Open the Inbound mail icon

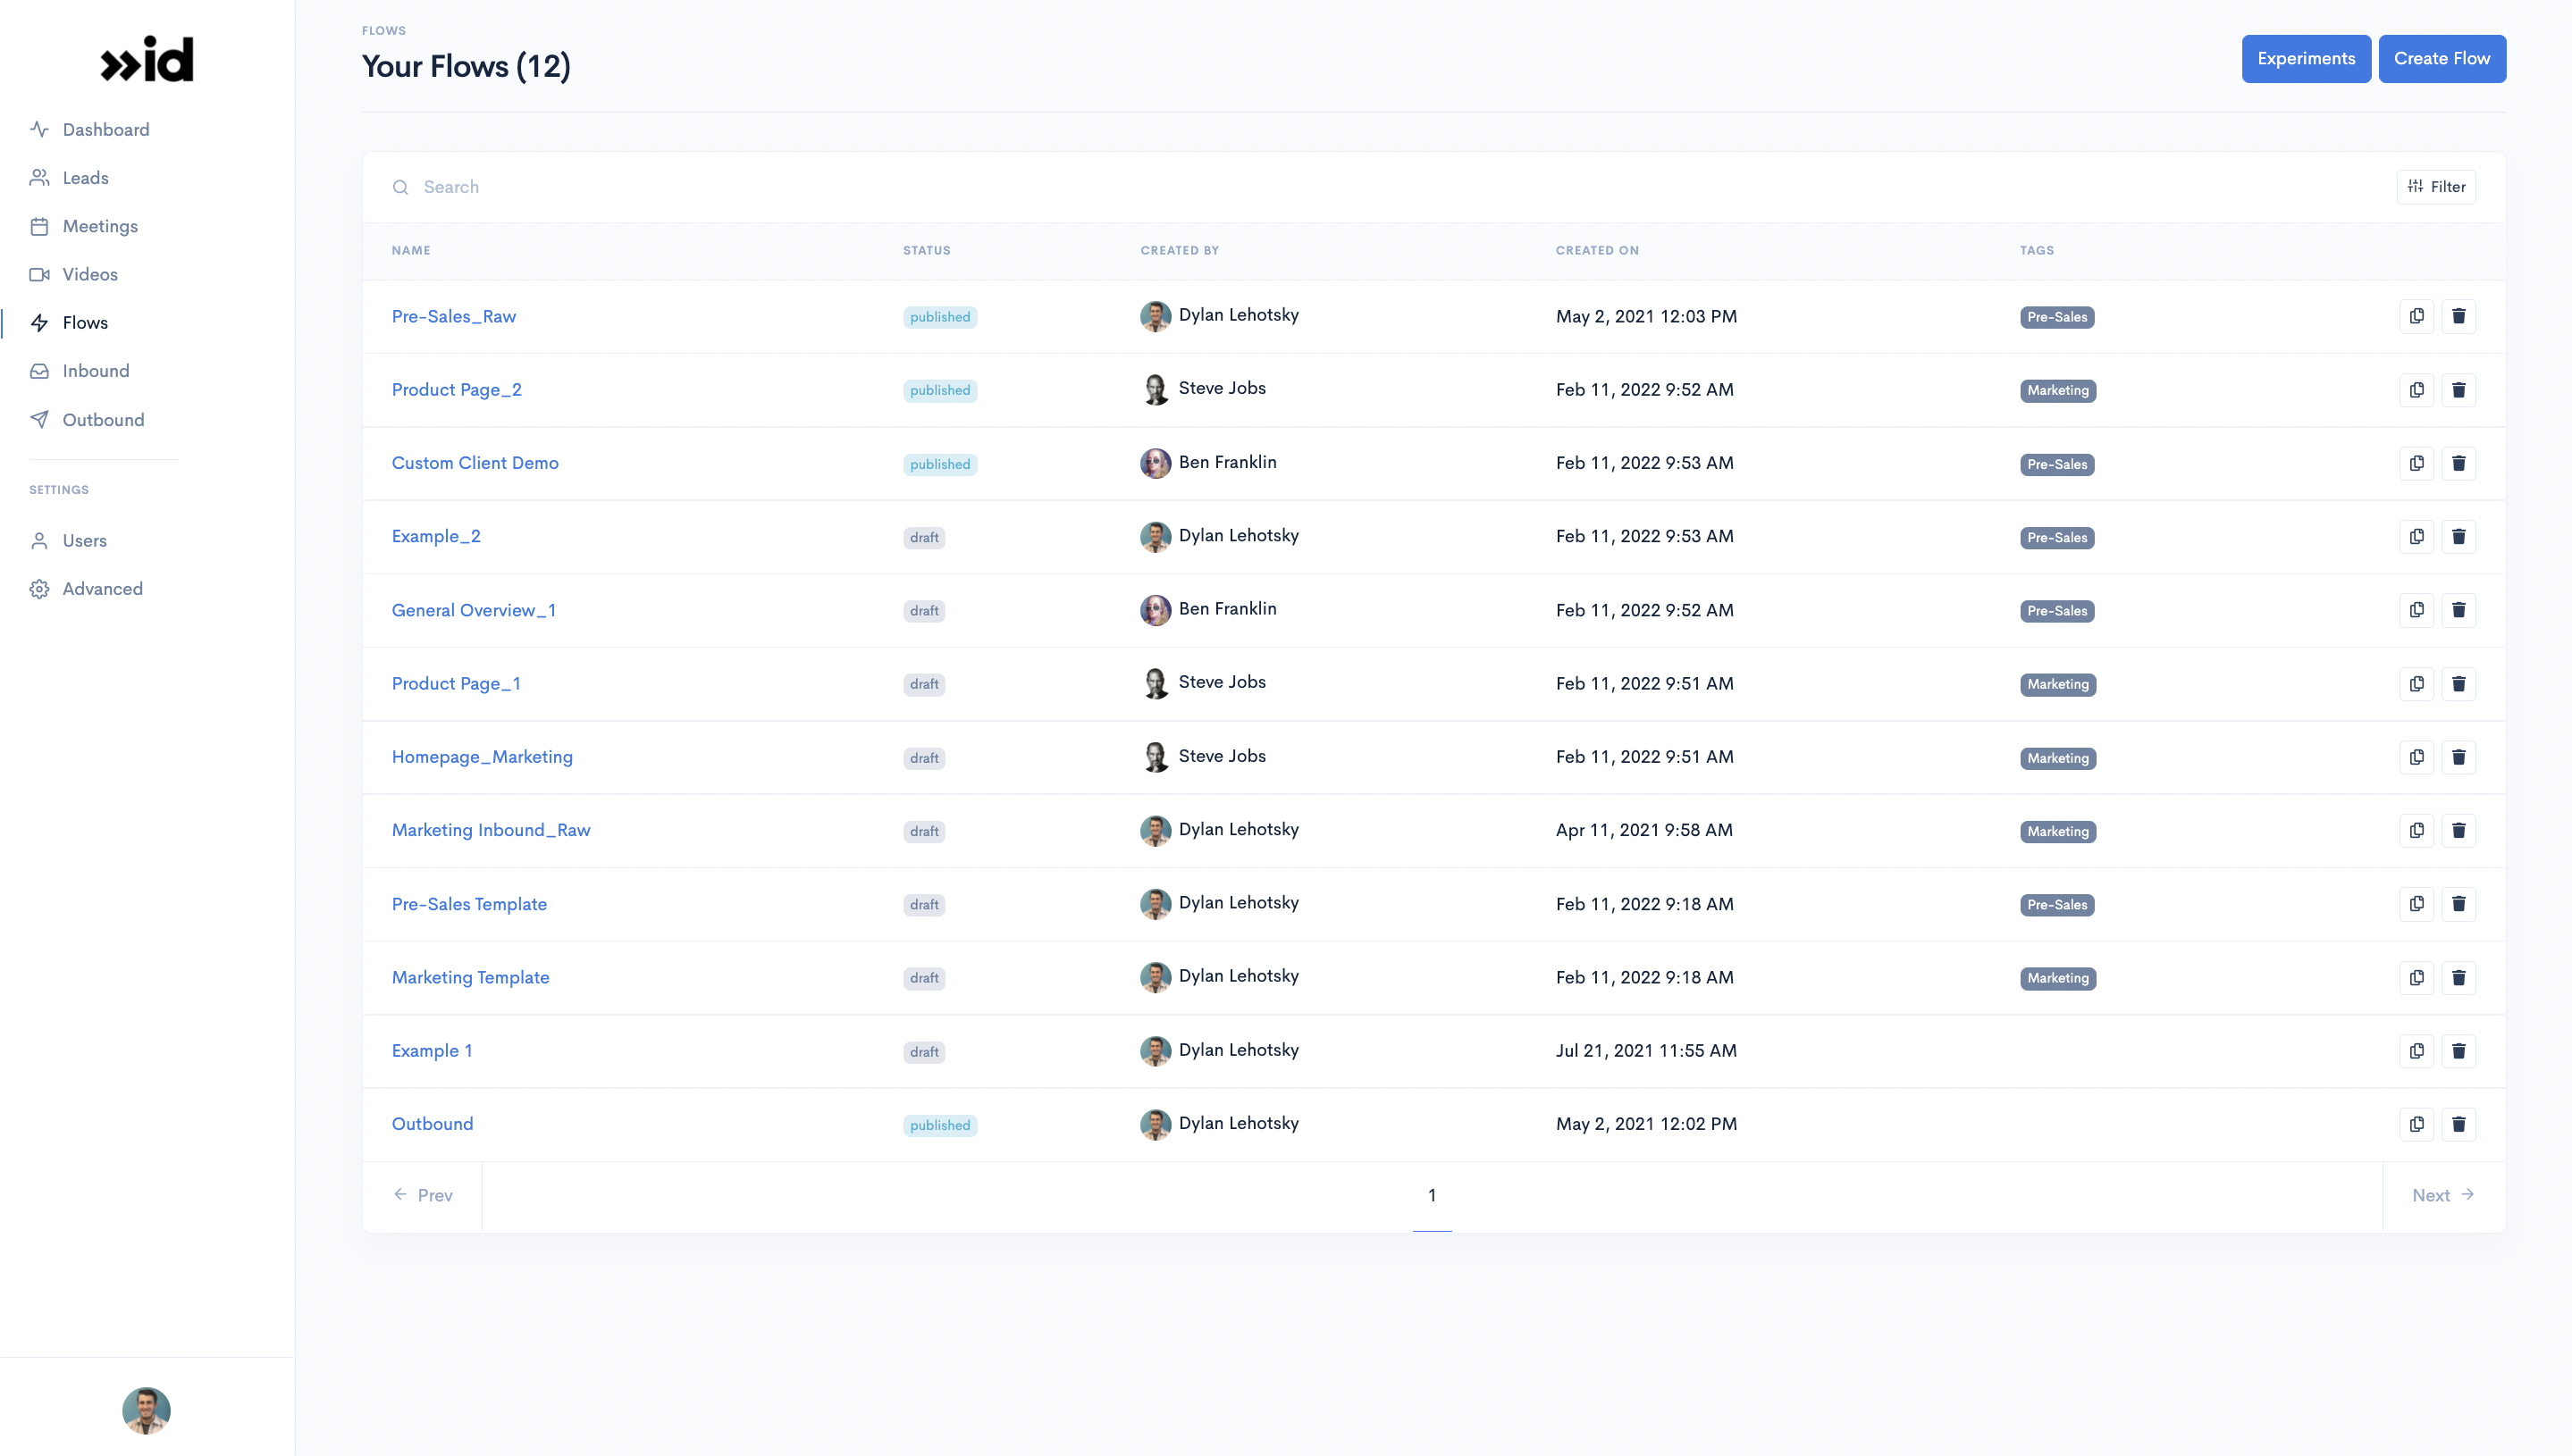tap(39, 370)
